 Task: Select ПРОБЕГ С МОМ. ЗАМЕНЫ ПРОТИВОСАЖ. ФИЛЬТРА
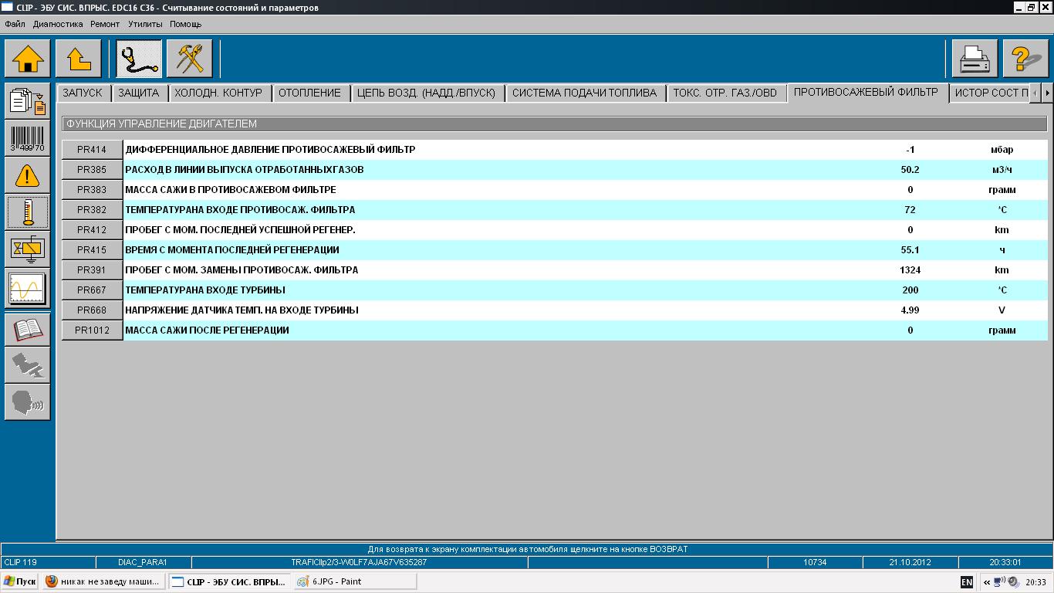pyautogui.click(x=242, y=270)
